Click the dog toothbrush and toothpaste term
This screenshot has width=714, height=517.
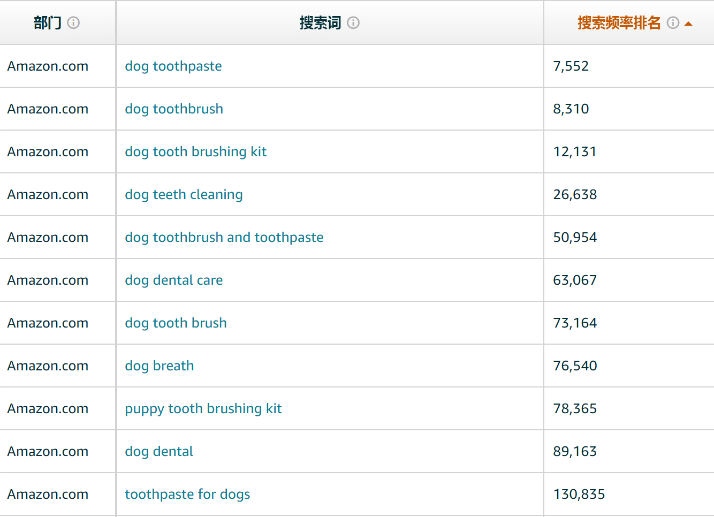(x=224, y=237)
